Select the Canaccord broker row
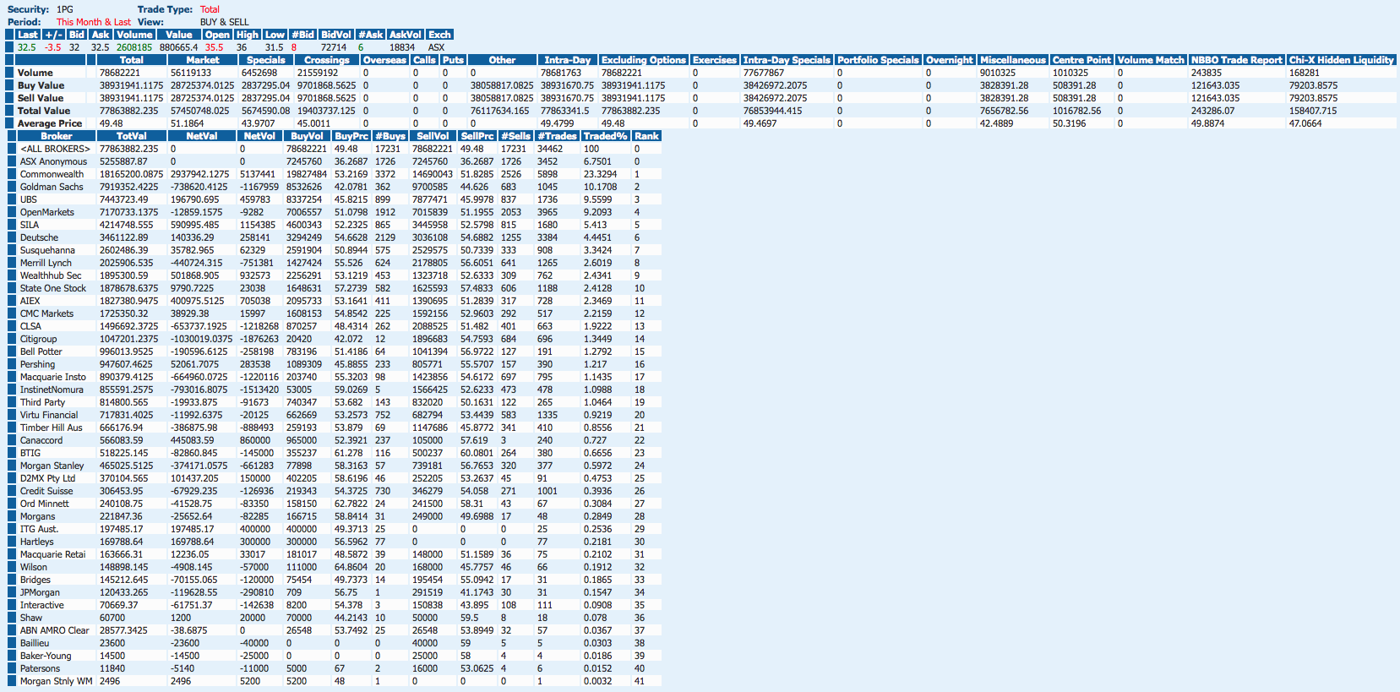1400x692 pixels. point(334,440)
